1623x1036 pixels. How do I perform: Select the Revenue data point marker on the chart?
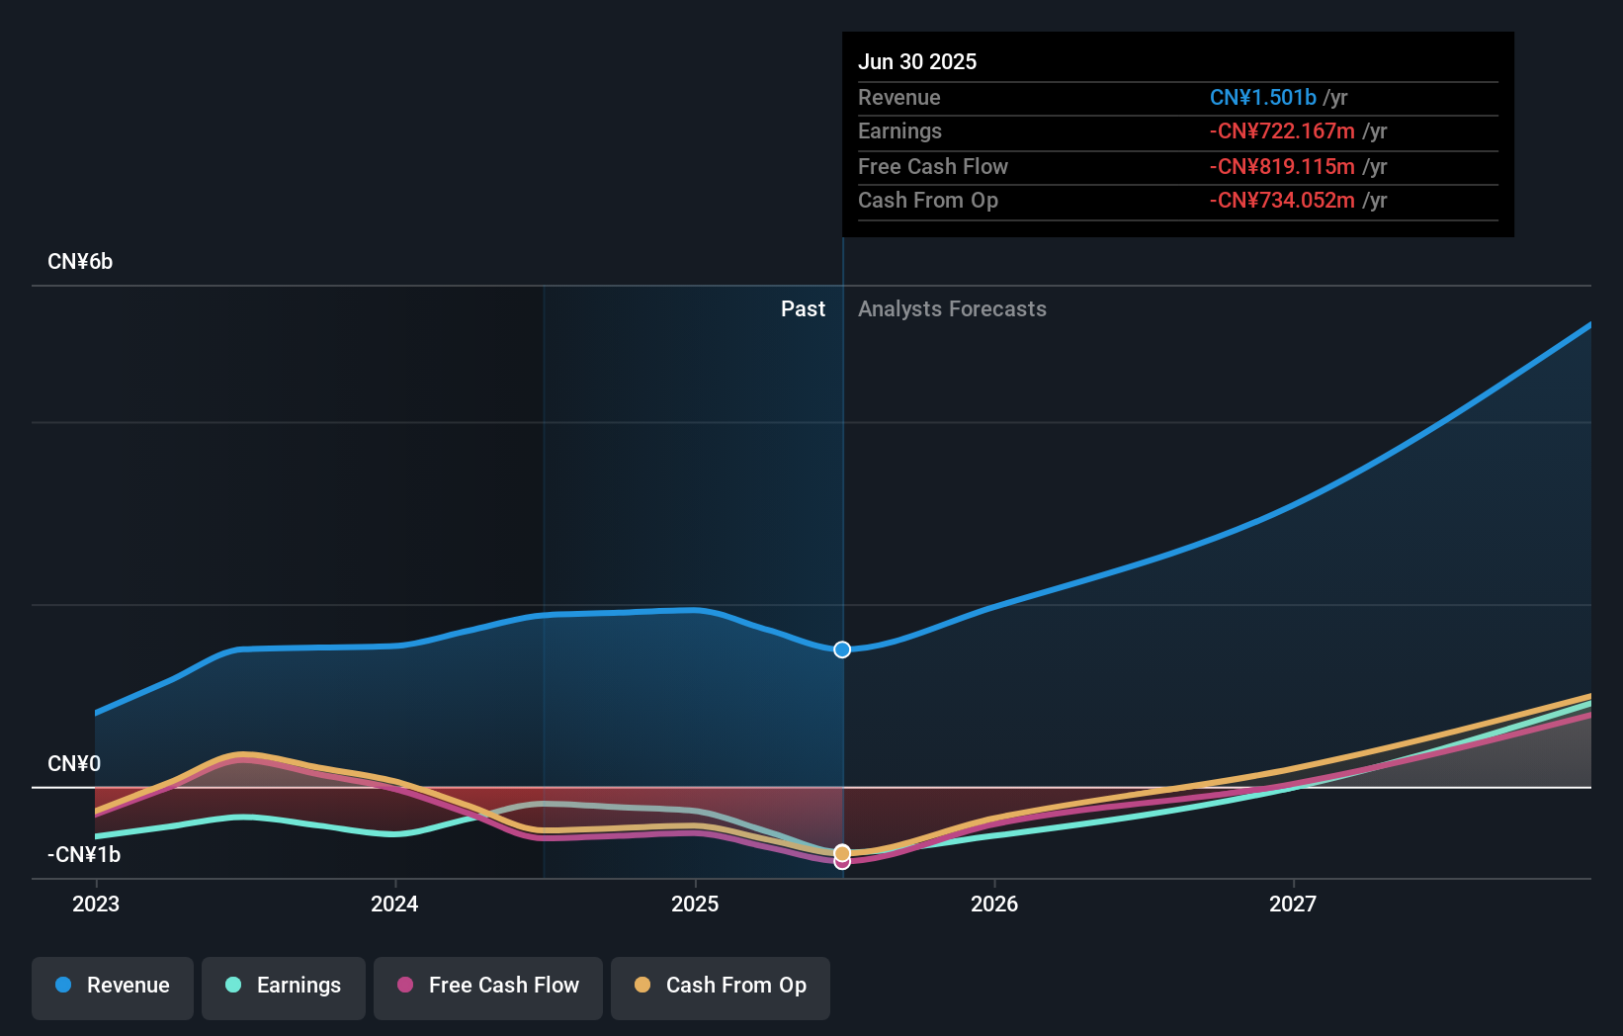tap(841, 649)
